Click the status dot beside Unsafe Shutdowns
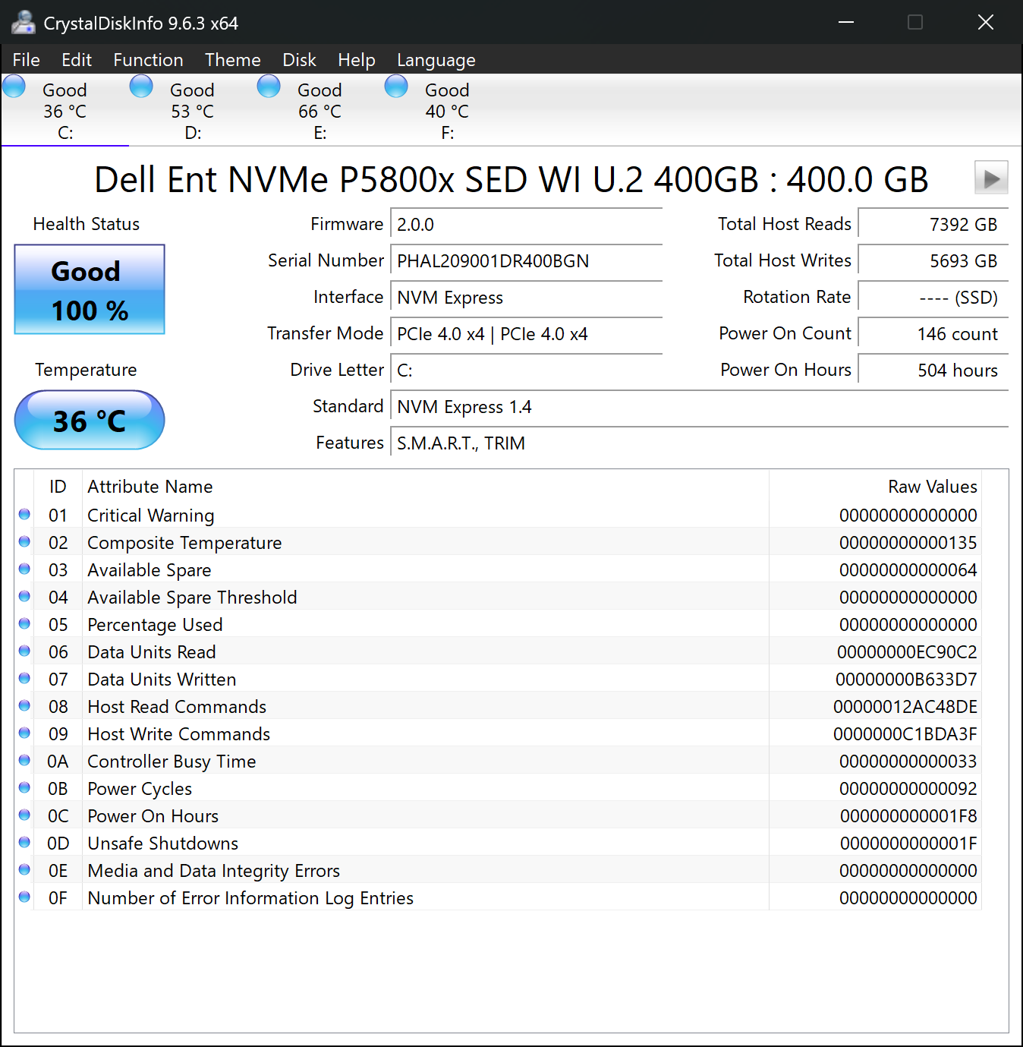The height and width of the screenshot is (1047, 1023). [24, 843]
